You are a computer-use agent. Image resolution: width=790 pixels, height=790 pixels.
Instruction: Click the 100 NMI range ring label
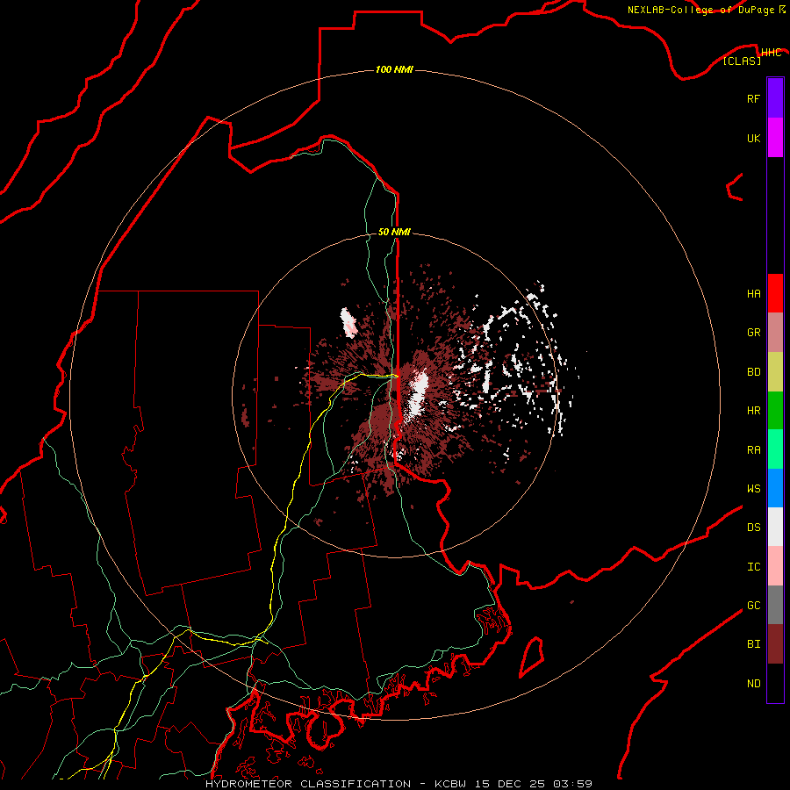[394, 69]
